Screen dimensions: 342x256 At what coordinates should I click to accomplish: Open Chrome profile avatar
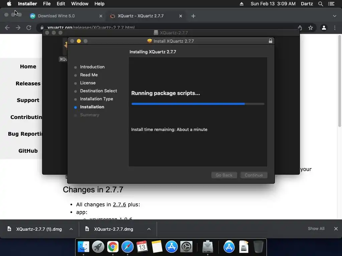coord(324,28)
